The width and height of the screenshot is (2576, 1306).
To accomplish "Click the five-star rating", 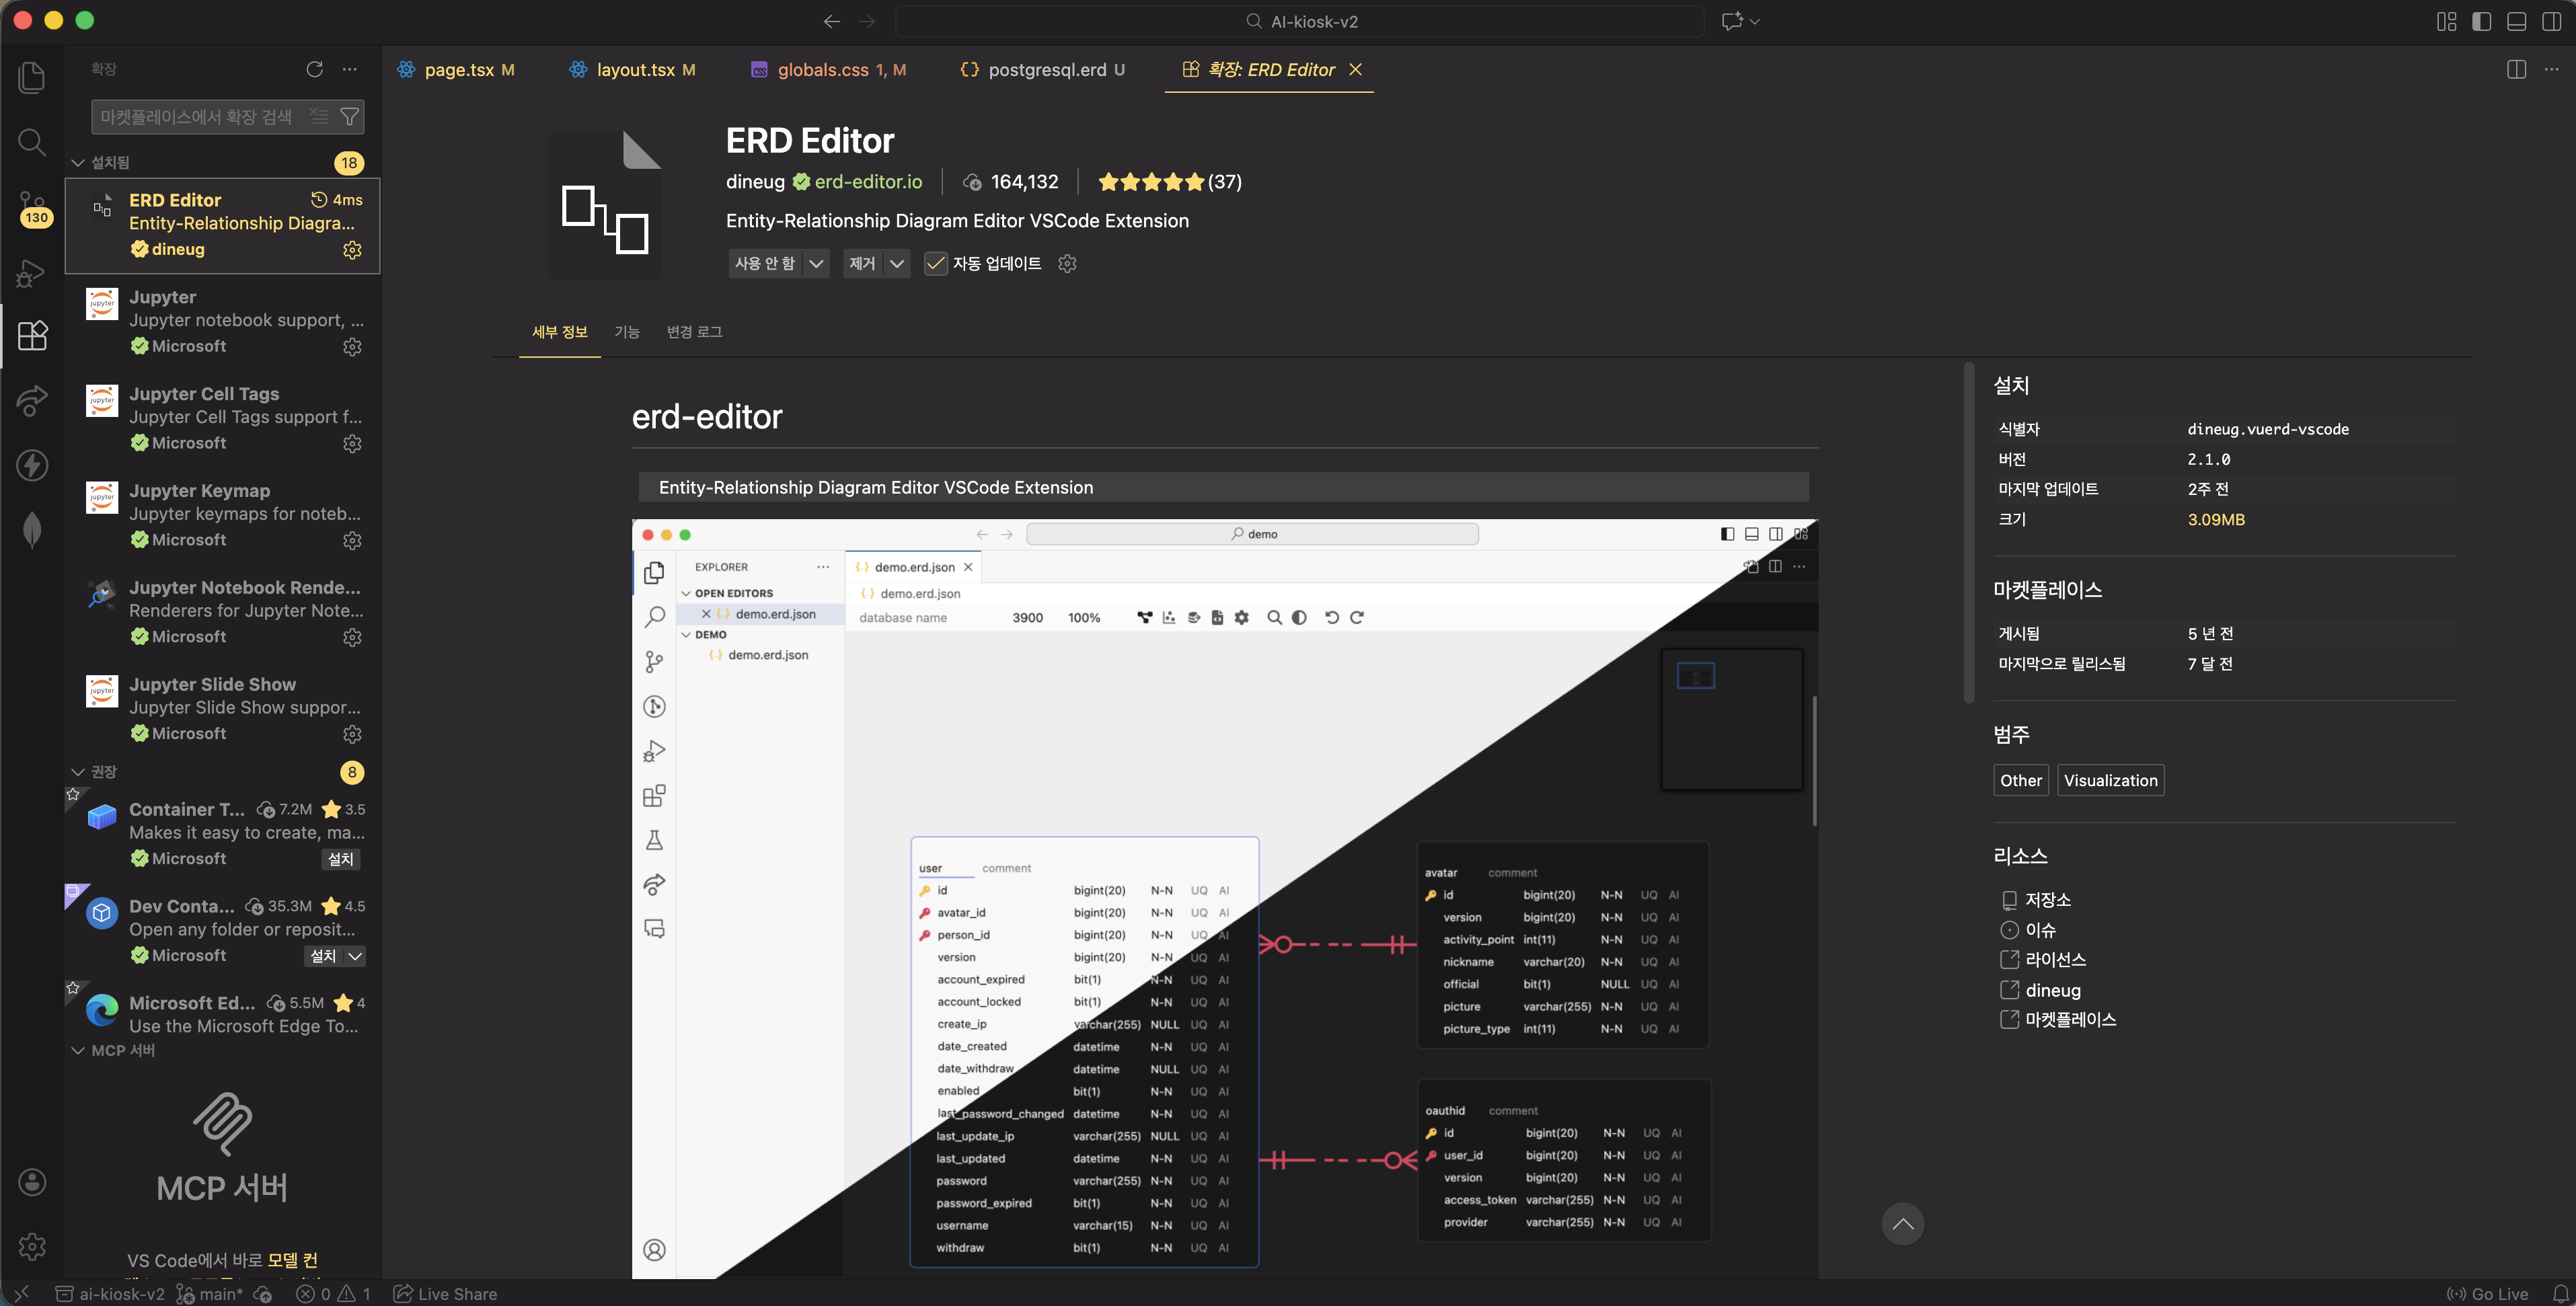I will click(1169, 182).
